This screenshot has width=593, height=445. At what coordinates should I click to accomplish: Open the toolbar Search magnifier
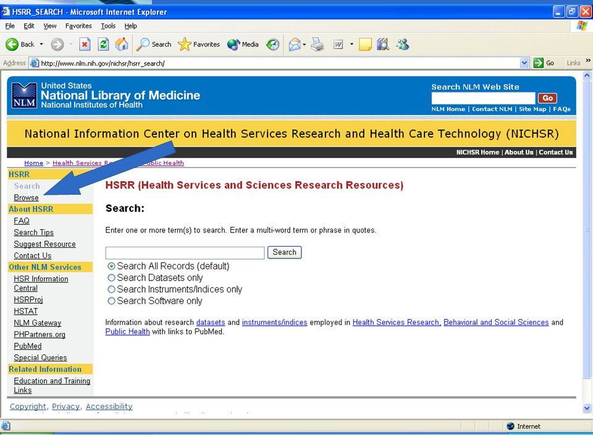point(143,44)
